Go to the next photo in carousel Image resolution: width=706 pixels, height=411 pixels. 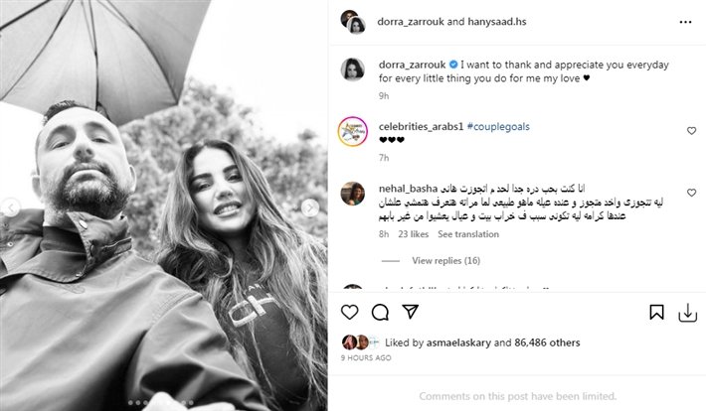pos(310,207)
